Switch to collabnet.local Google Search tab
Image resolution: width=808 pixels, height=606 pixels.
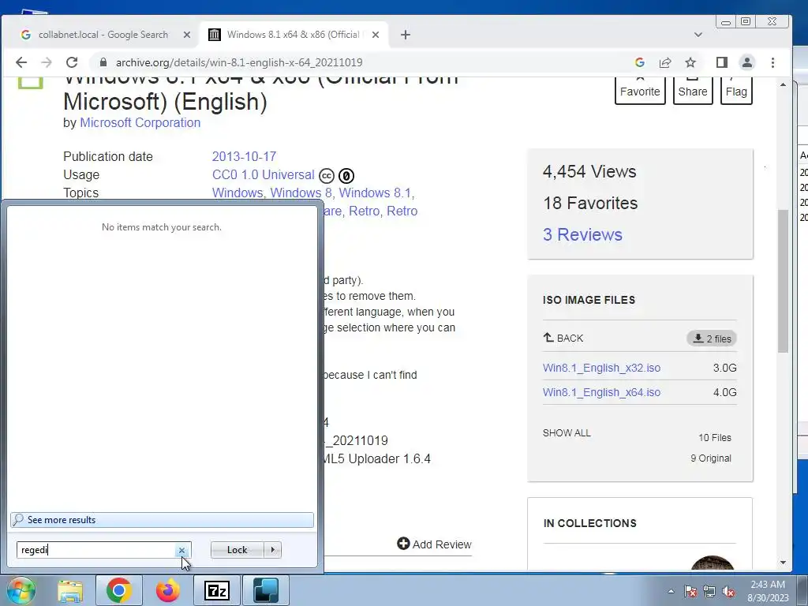tap(102, 35)
